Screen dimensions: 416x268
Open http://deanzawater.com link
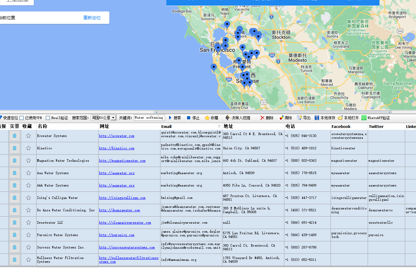click(x=120, y=210)
